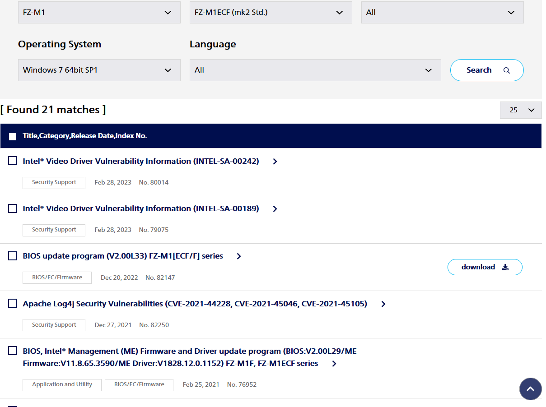Image resolution: width=546 pixels, height=407 pixels.
Task: Click the download button for BIOS V2.00L33
Action: tap(485, 267)
